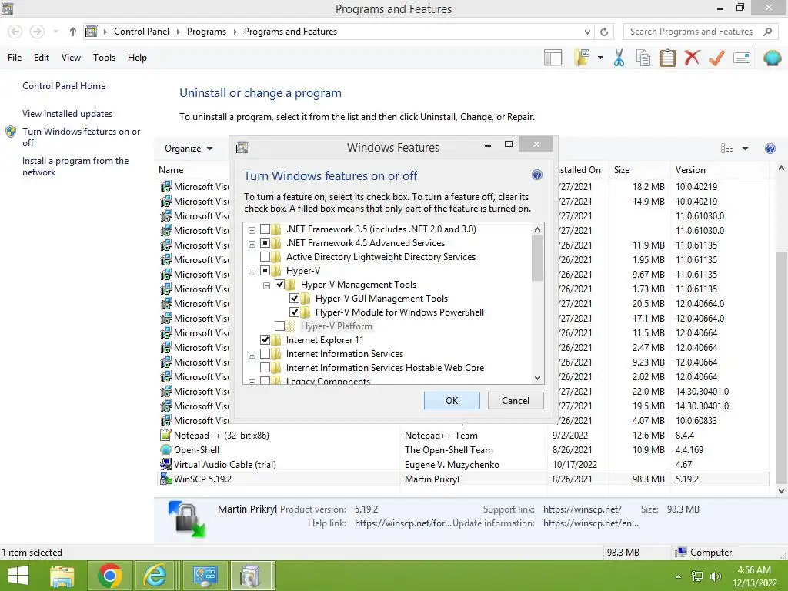Image resolution: width=788 pixels, height=591 pixels.
Task: Uncheck Hyper-V Management Tools
Action: pos(279,285)
